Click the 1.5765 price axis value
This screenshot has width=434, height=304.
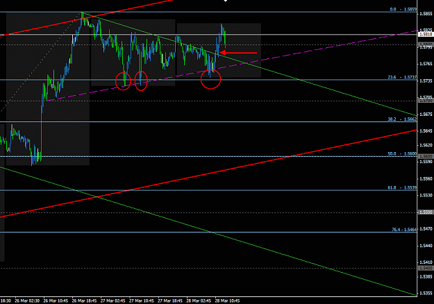[426, 64]
